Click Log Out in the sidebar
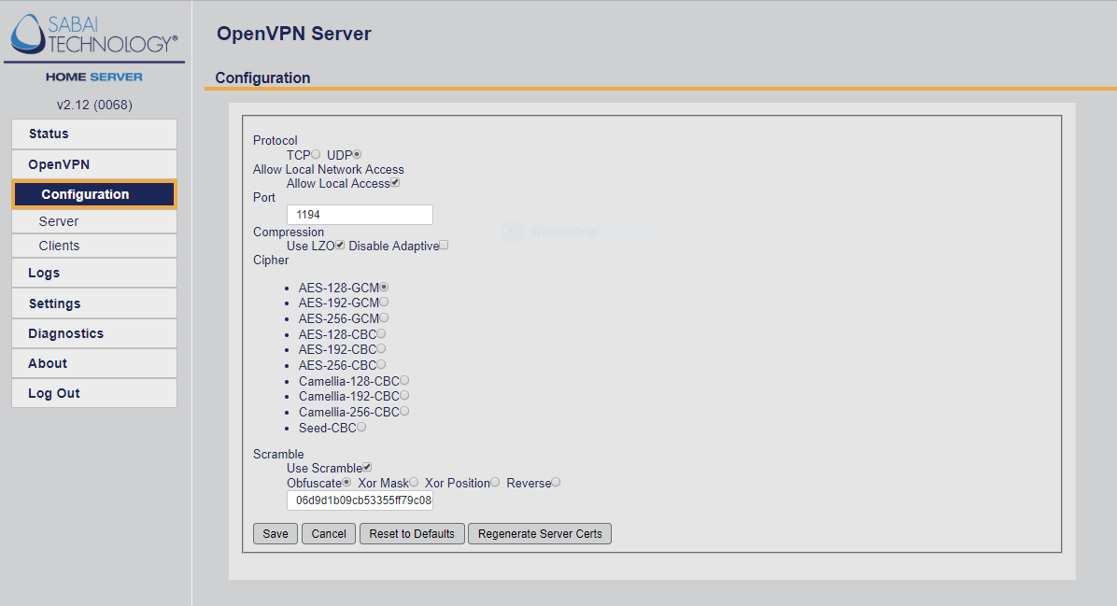 (x=94, y=393)
